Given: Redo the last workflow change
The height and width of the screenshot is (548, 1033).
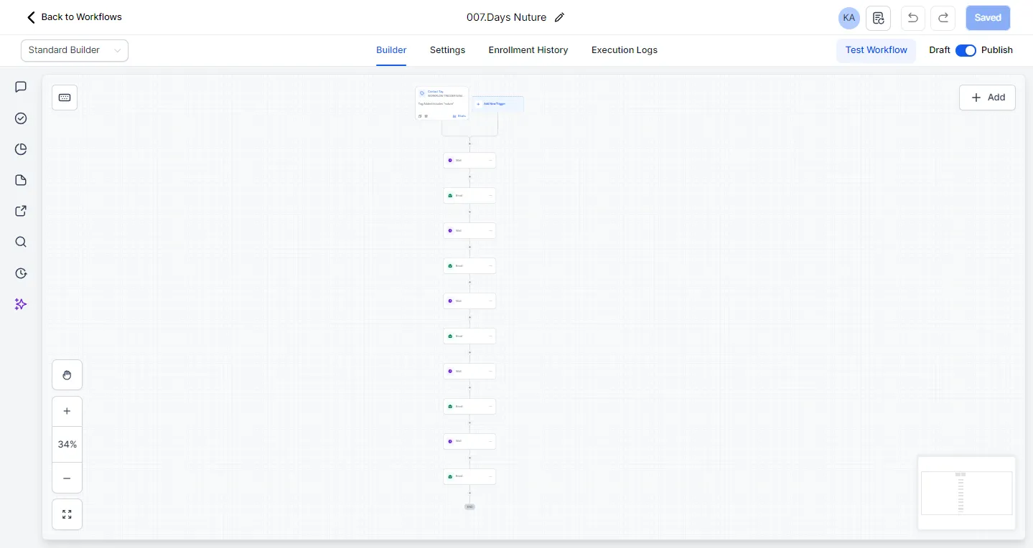Looking at the screenshot, I should (943, 18).
